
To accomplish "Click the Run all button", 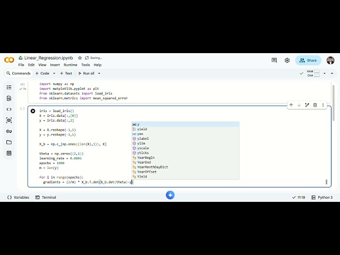I will click(86, 73).
